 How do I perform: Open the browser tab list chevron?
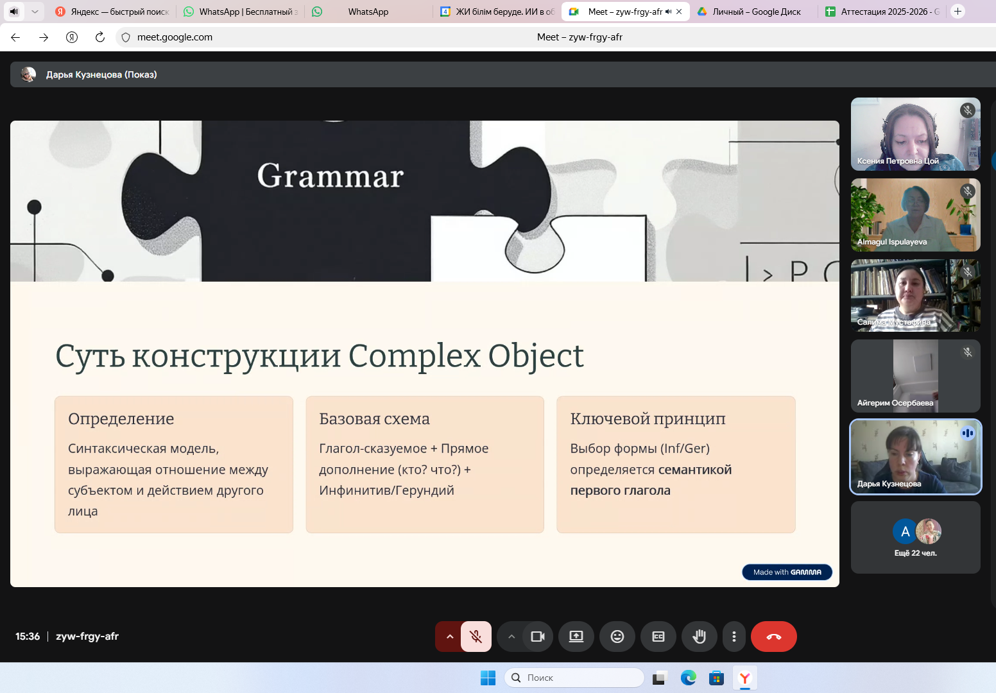click(35, 12)
